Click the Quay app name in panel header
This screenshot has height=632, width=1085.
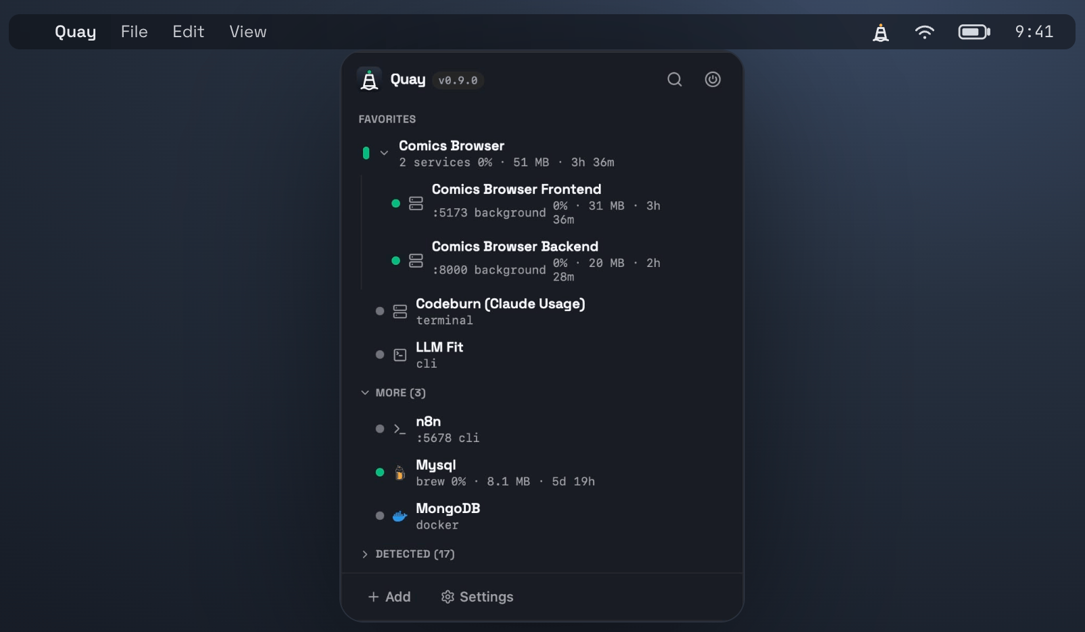(x=408, y=80)
